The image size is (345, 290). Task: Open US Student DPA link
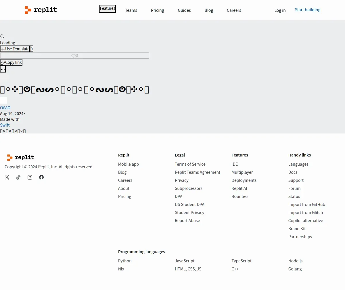pos(190,205)
